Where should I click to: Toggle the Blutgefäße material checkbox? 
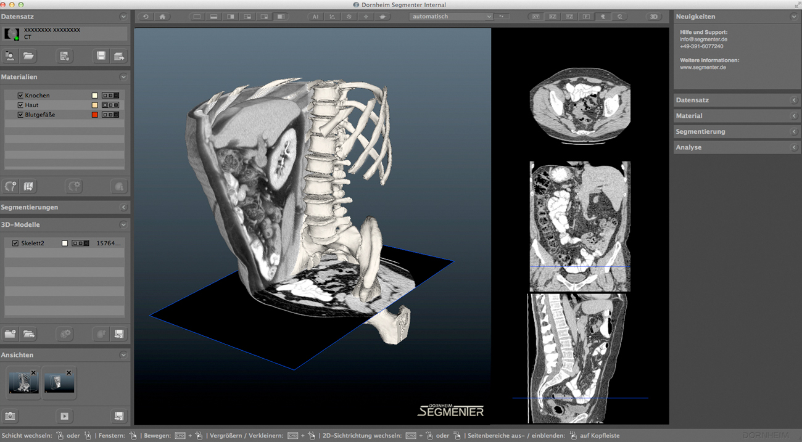[20, 115]
